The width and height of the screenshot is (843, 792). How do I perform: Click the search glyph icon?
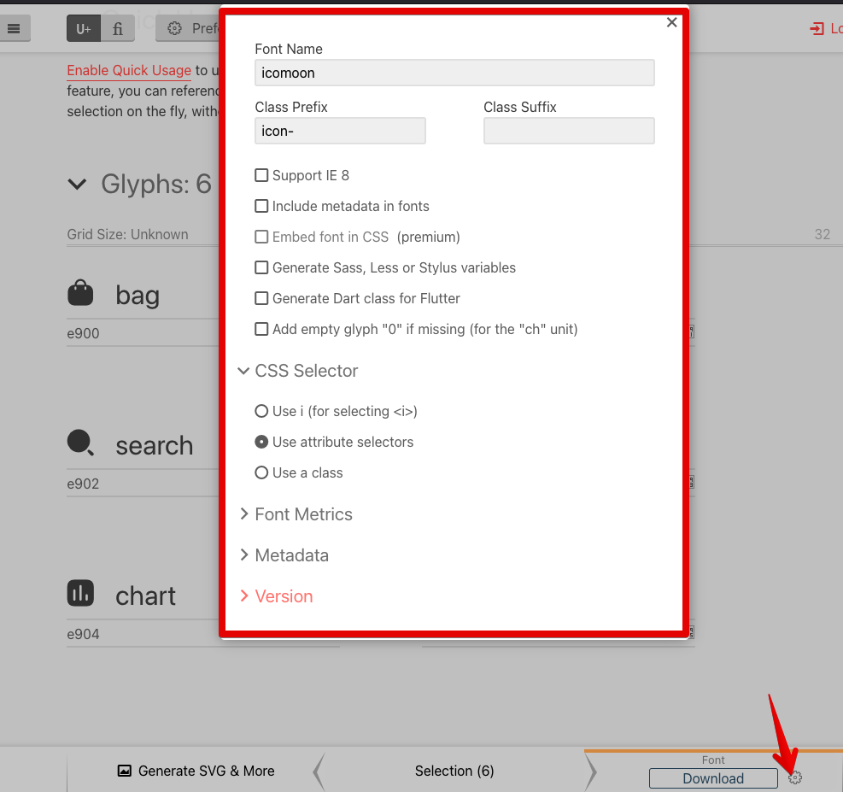tap(80, 443)
